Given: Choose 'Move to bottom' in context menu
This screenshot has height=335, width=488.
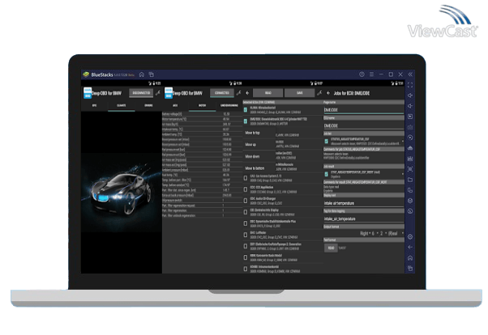Looking at the screenshot, I should click(259, 168).
